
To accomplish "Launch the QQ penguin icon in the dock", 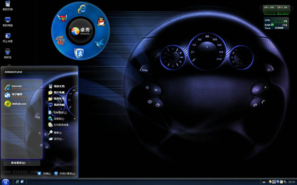I will tap(101, 21).
